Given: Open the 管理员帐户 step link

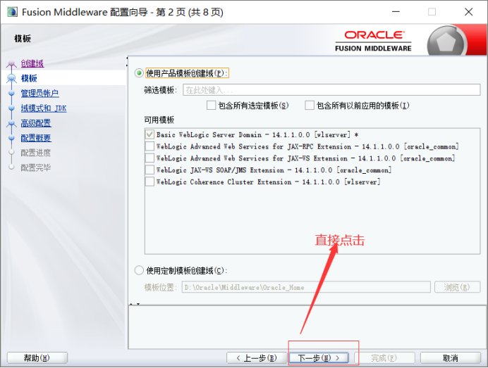Looking at the screenshot, I should [39, 94].
